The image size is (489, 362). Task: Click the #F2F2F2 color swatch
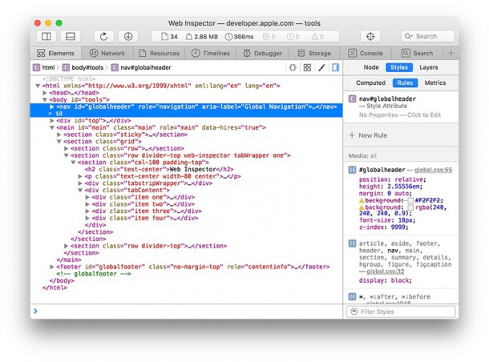point(411,199)
